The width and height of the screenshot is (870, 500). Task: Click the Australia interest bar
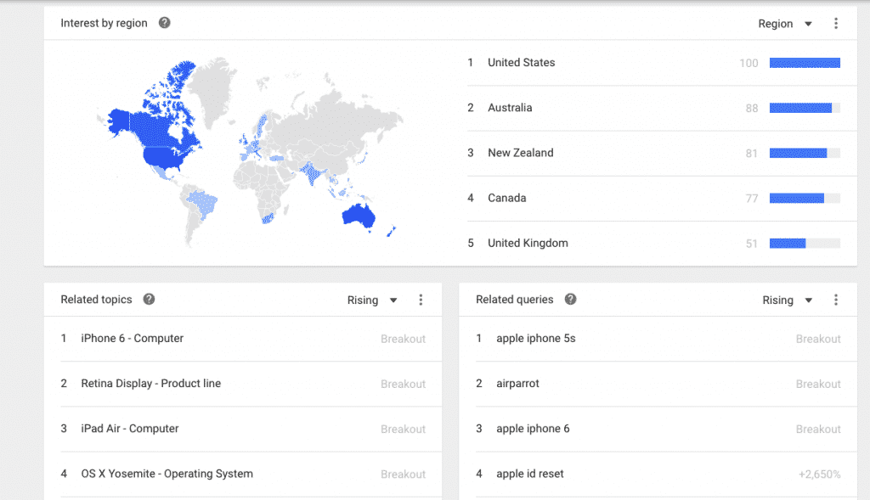point(805,108)
